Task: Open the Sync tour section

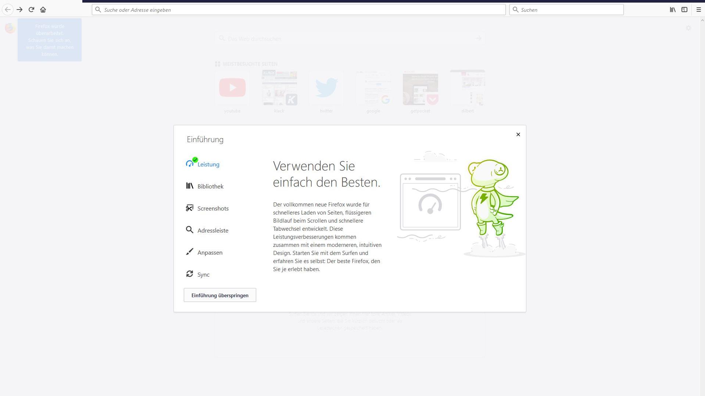Action: point(203,274)
